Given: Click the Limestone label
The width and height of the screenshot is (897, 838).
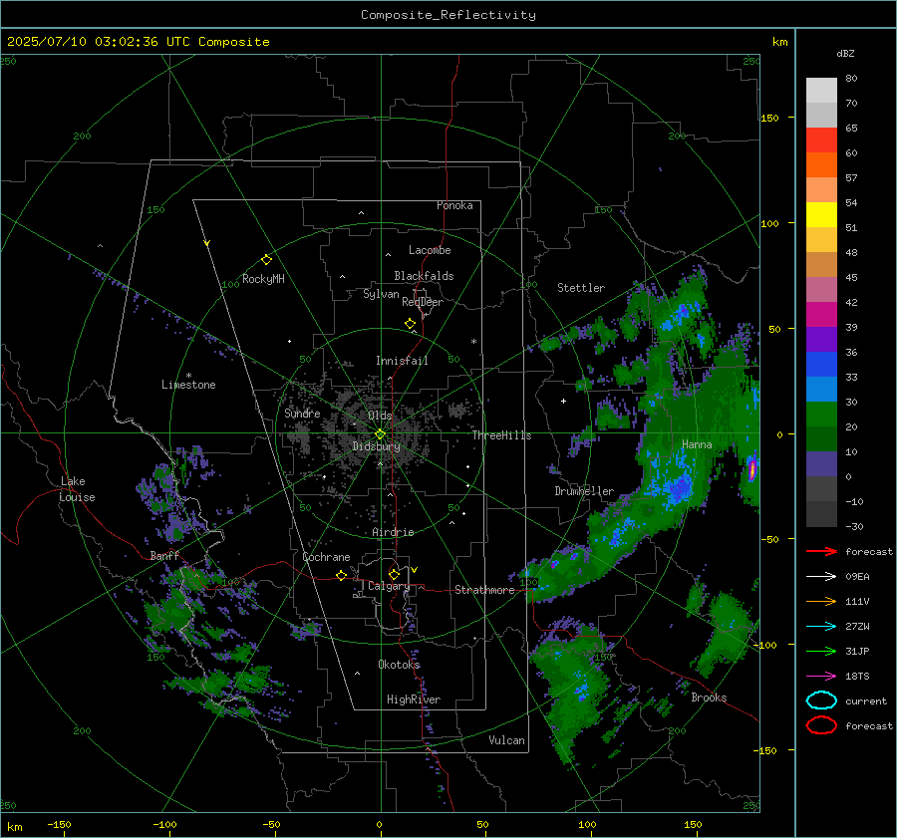Looking at the screenshot, I should [188, 385].
